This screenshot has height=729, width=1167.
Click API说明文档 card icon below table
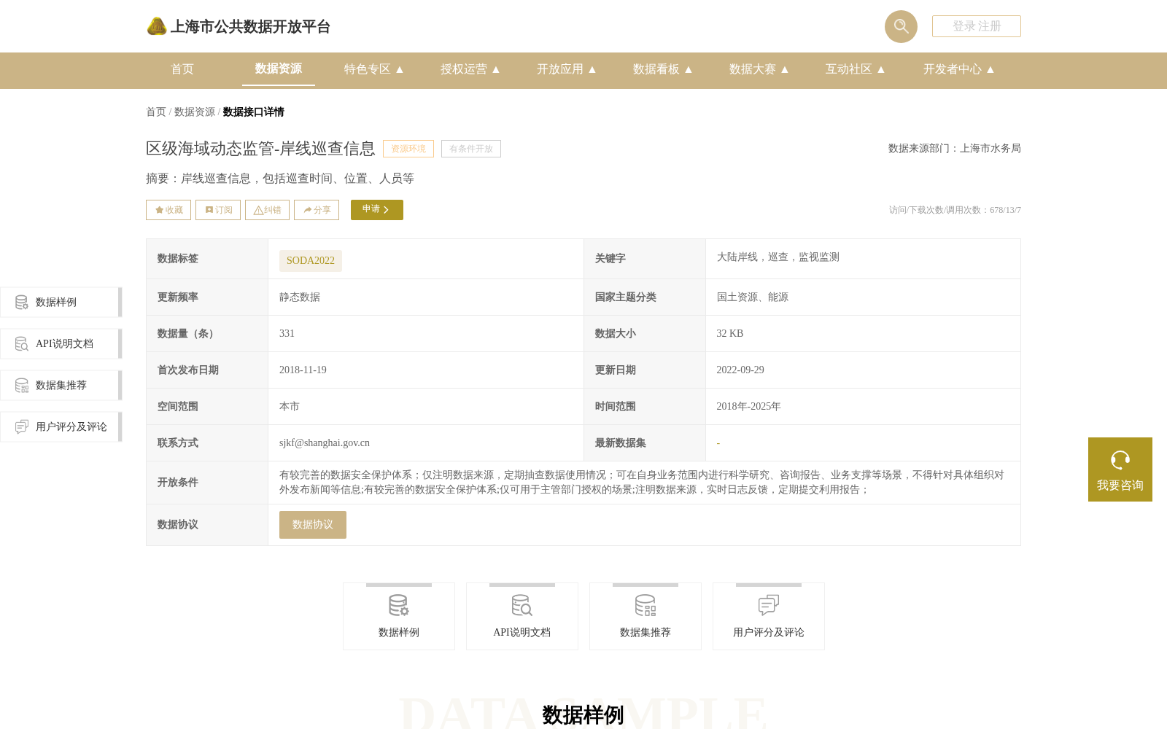522,605
